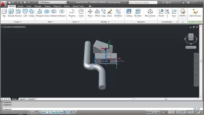
Task: Switch to the Insert ribbon tab
Action: coord(29,6)
